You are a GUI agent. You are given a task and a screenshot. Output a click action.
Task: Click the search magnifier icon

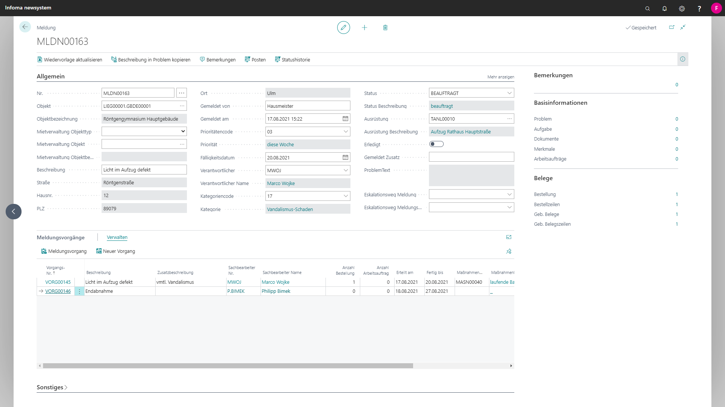point(648,8)
